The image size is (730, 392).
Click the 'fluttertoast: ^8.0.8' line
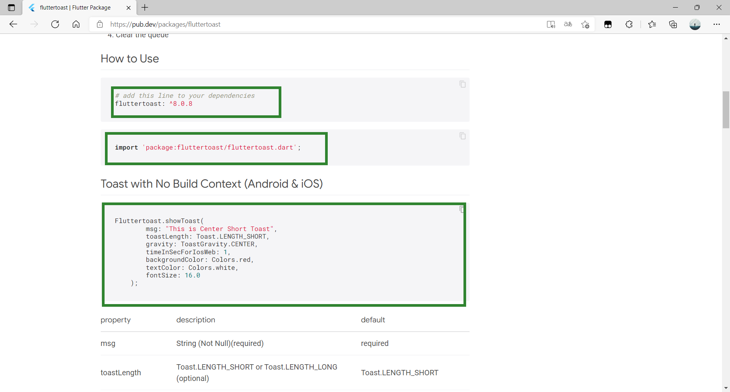pos(154,104)
